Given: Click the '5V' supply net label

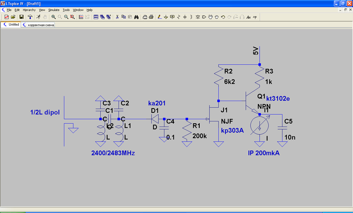Looking at the screenshot, I should pos(256,51).
